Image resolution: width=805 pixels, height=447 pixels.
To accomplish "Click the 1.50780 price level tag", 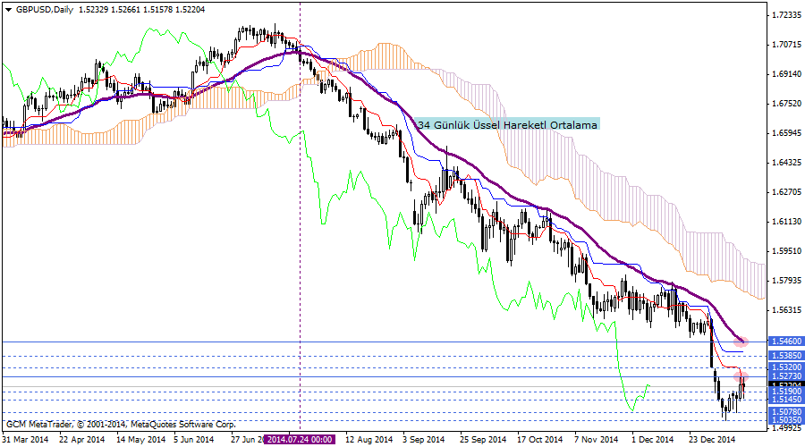I will pyautogui.click(x=786, y=412).
